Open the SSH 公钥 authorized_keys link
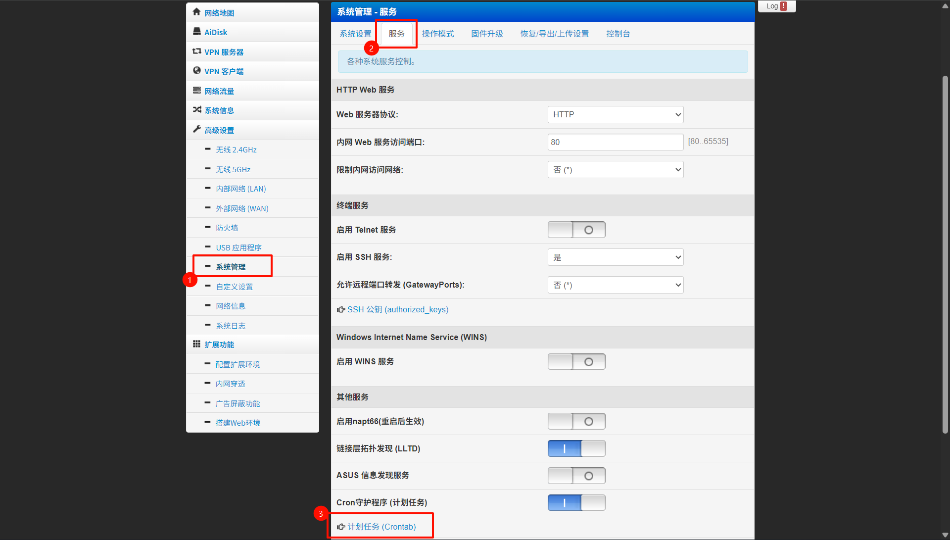 pyautogui.click(x=397, y=309)
